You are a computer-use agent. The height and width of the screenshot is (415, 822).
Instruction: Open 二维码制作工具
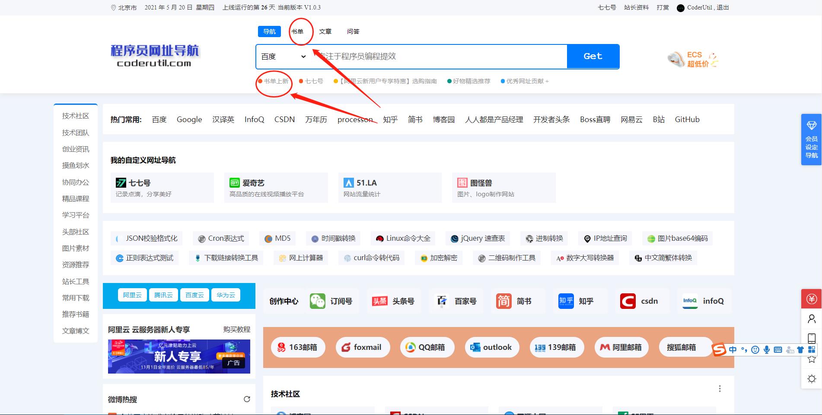[507, 258]
